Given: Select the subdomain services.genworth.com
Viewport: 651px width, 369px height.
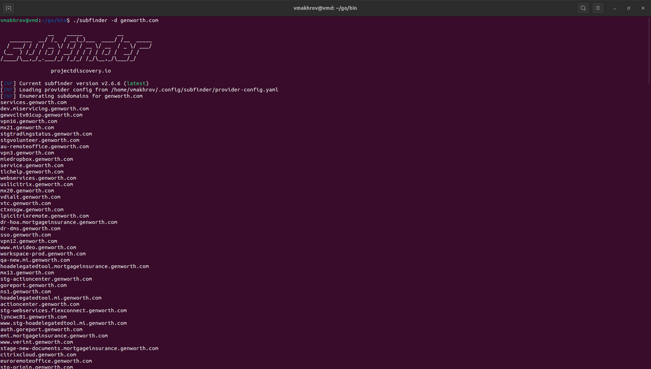Looking at the screenshot, I should 33,102.
